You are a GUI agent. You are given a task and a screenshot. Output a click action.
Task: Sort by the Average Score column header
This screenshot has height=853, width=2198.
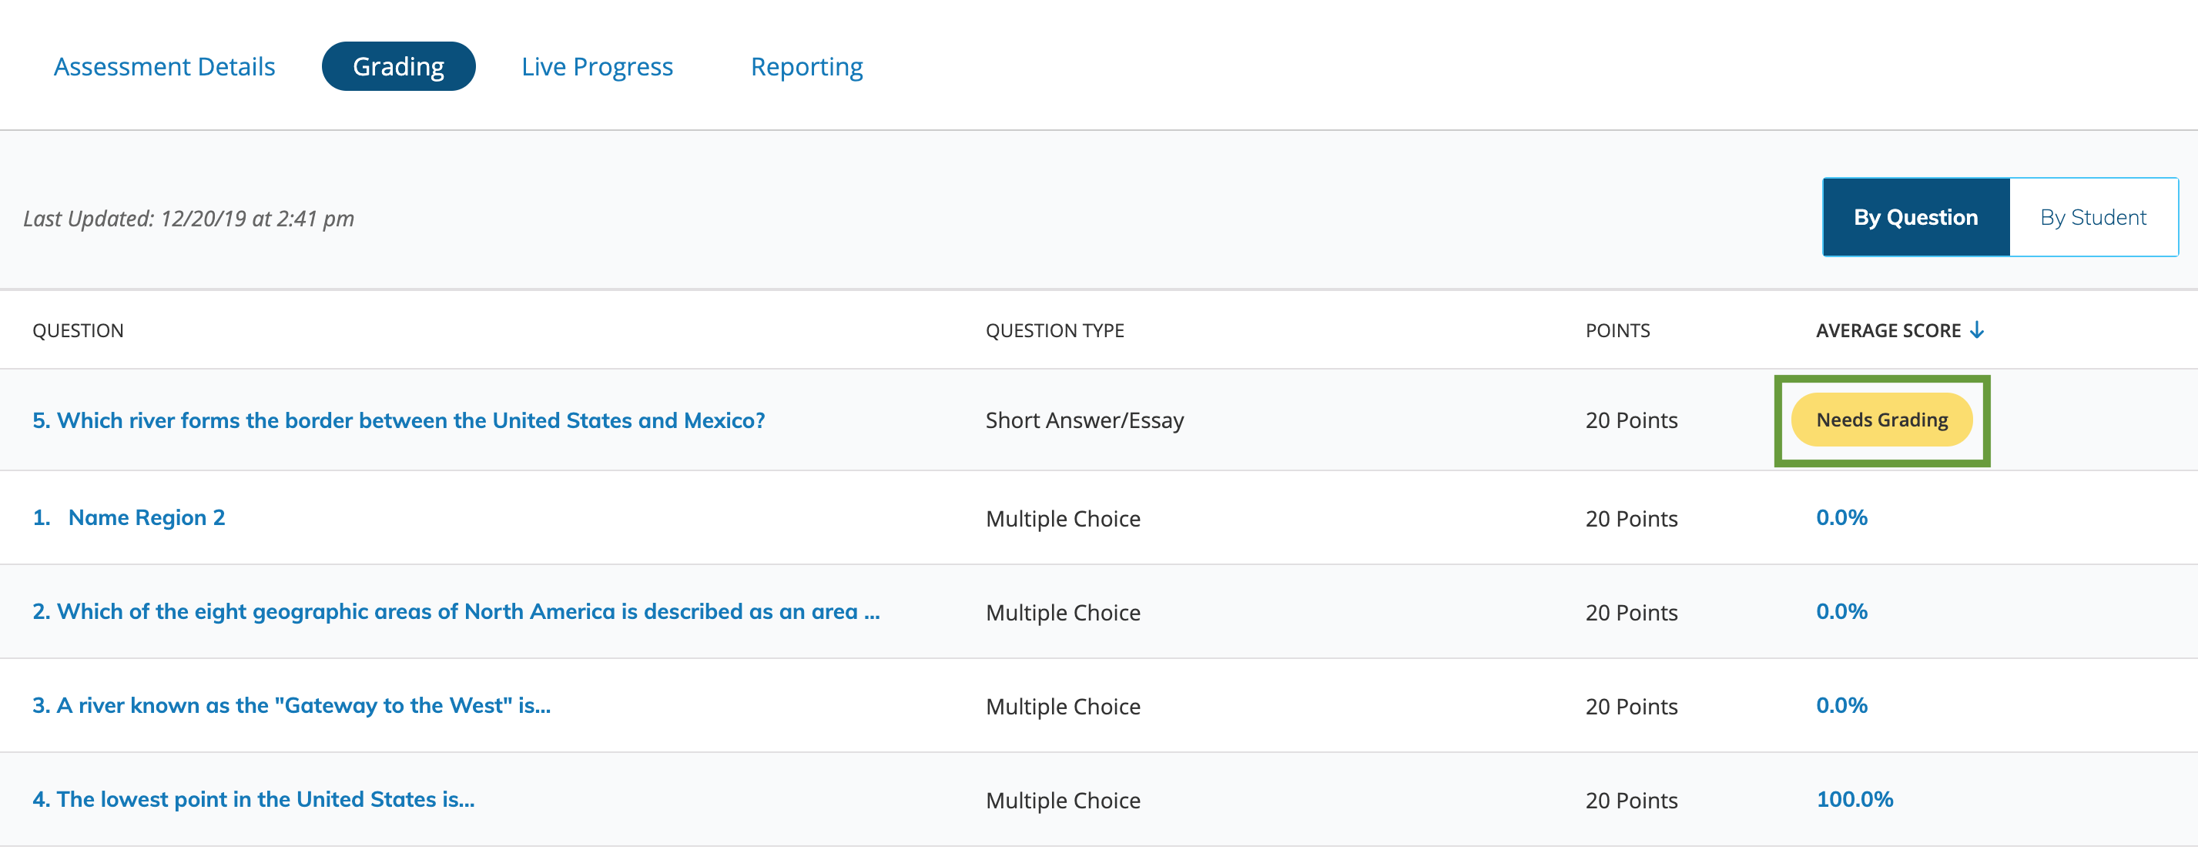(x=1887, y=331)
